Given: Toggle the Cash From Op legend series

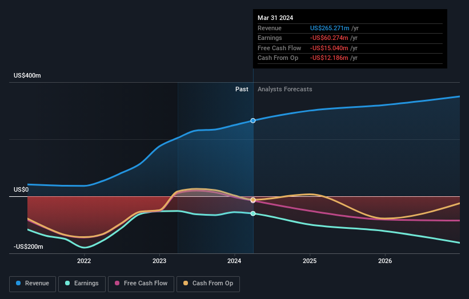Looking at the screenshot, I should point(208,284).
